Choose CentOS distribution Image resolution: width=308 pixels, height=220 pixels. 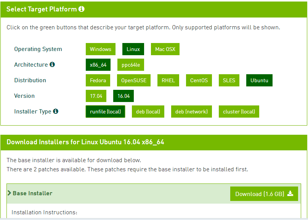tap(199, 80)
